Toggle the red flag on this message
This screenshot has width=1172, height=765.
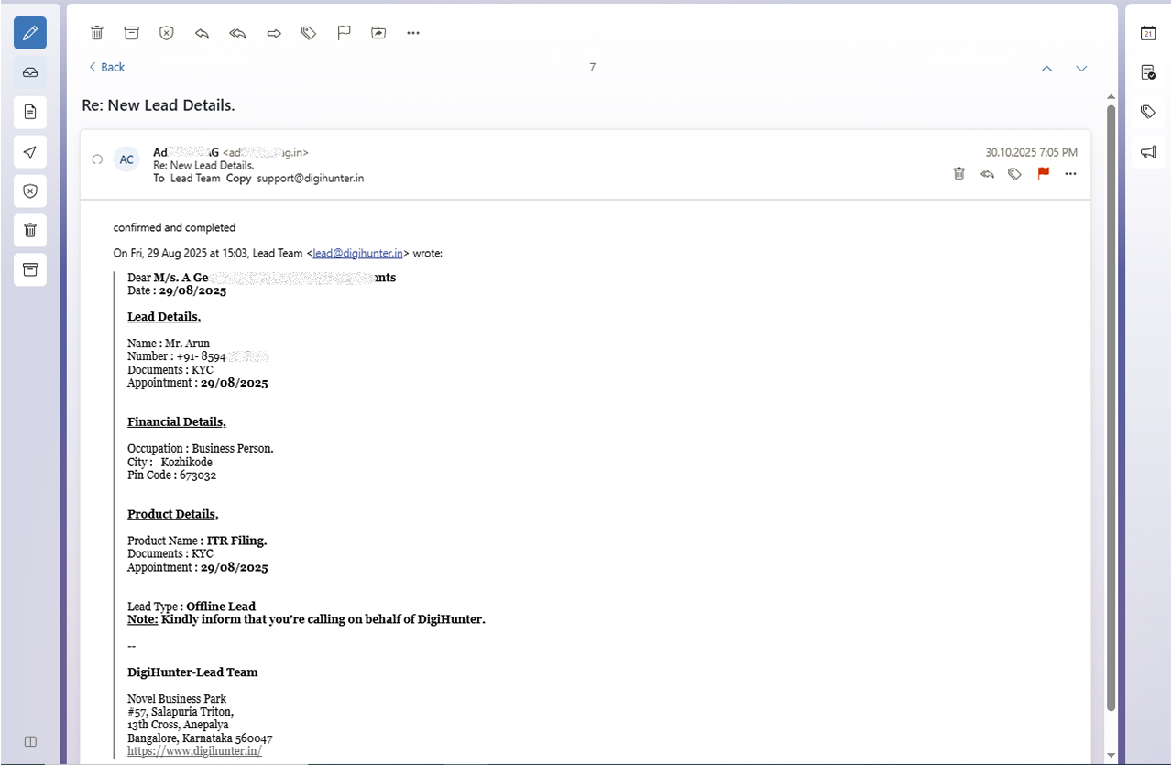click(x=1043, y=173)
